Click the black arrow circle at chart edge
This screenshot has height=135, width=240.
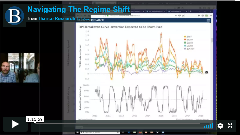point(206,72)
